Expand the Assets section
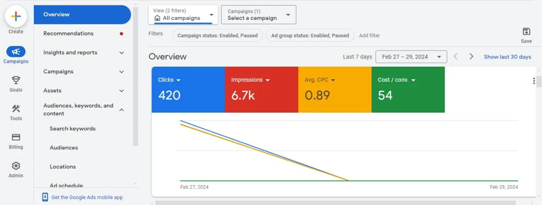 [122, 91]
